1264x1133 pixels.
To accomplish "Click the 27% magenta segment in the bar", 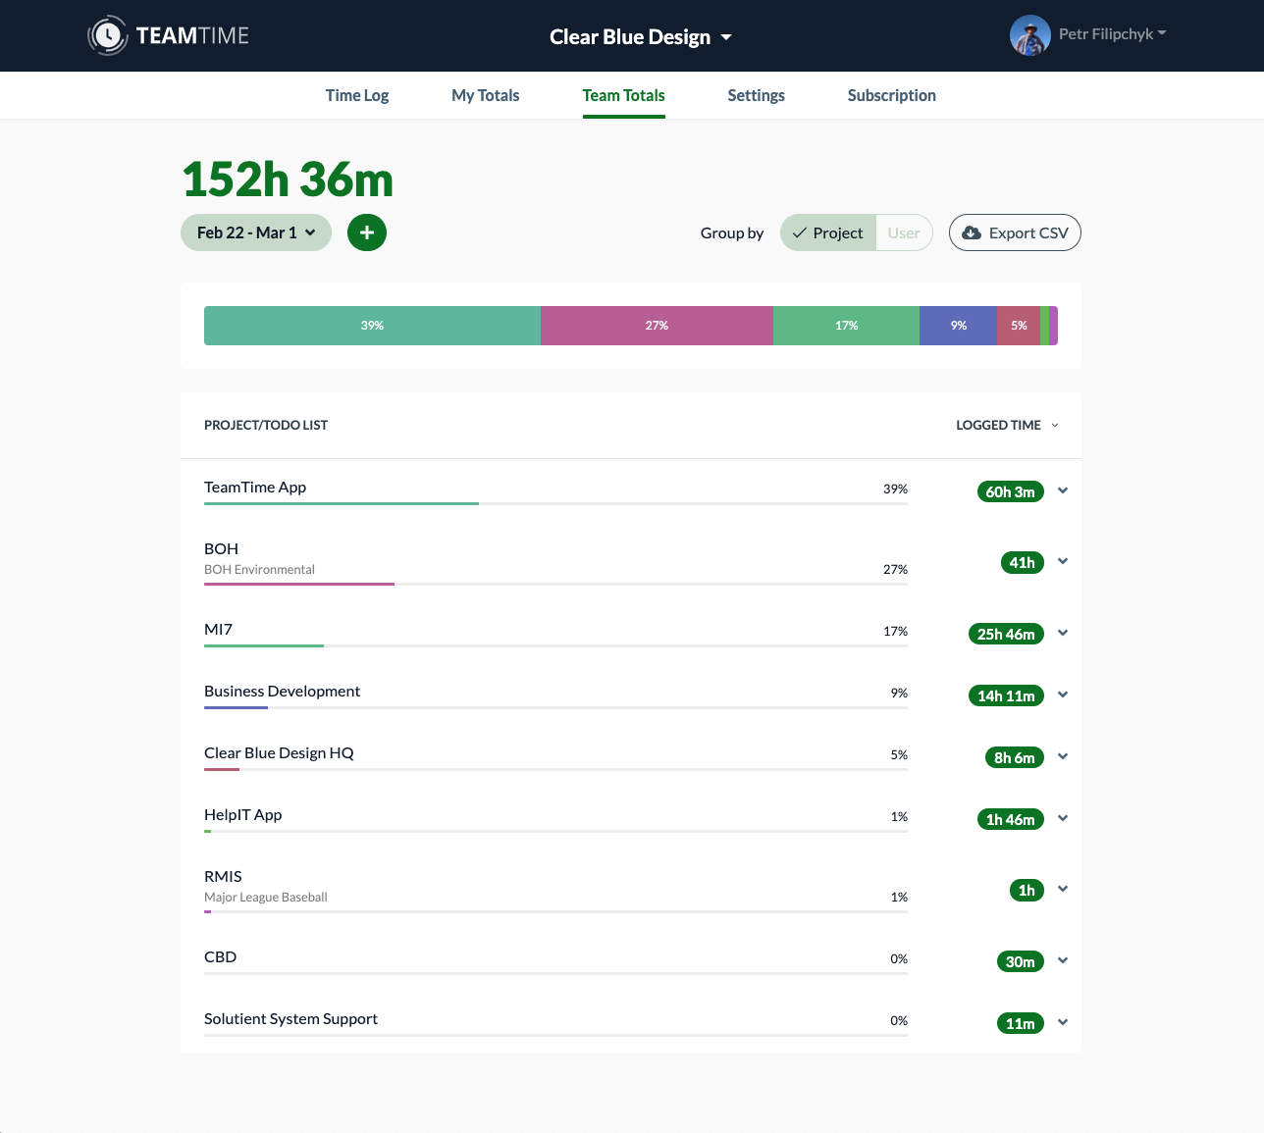I will click(x=657, y=326).
